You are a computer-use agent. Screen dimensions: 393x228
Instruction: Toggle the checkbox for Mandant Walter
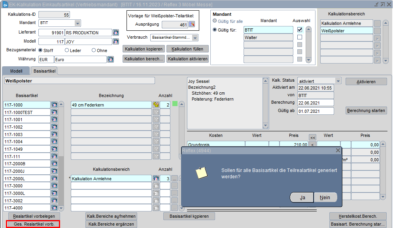coord(300,37)
